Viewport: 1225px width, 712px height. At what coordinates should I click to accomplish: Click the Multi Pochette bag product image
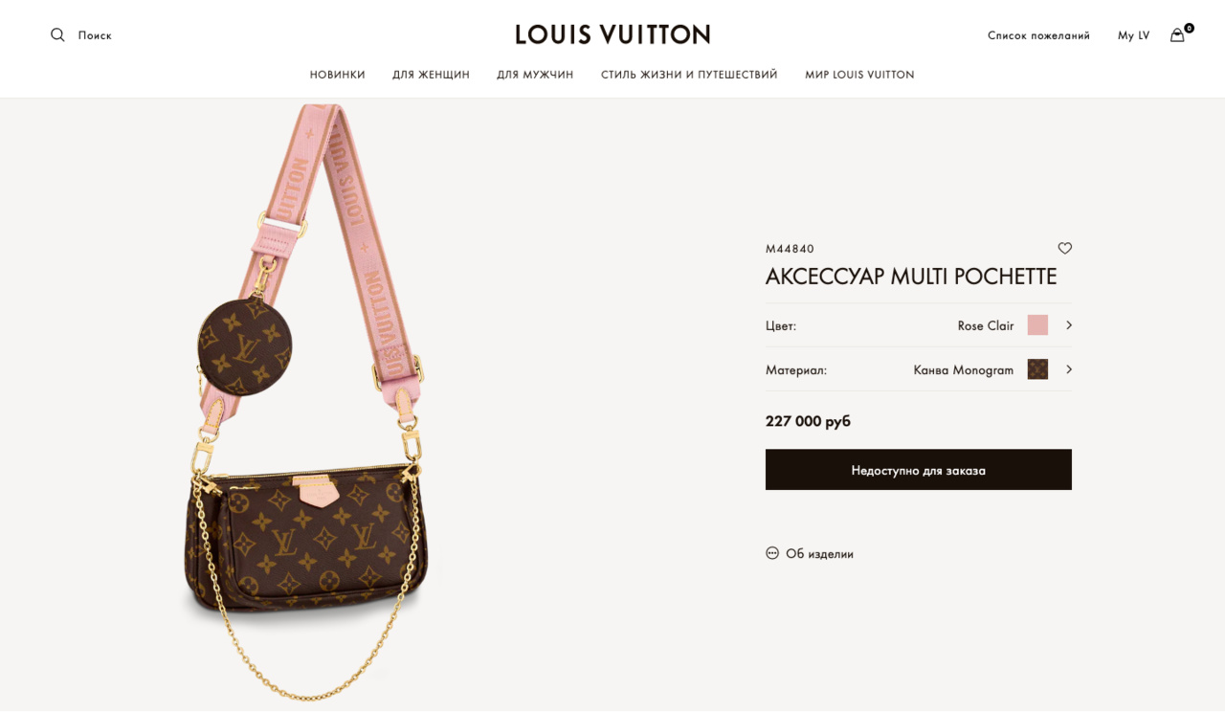pyautogui.click(x=306, y=402)
